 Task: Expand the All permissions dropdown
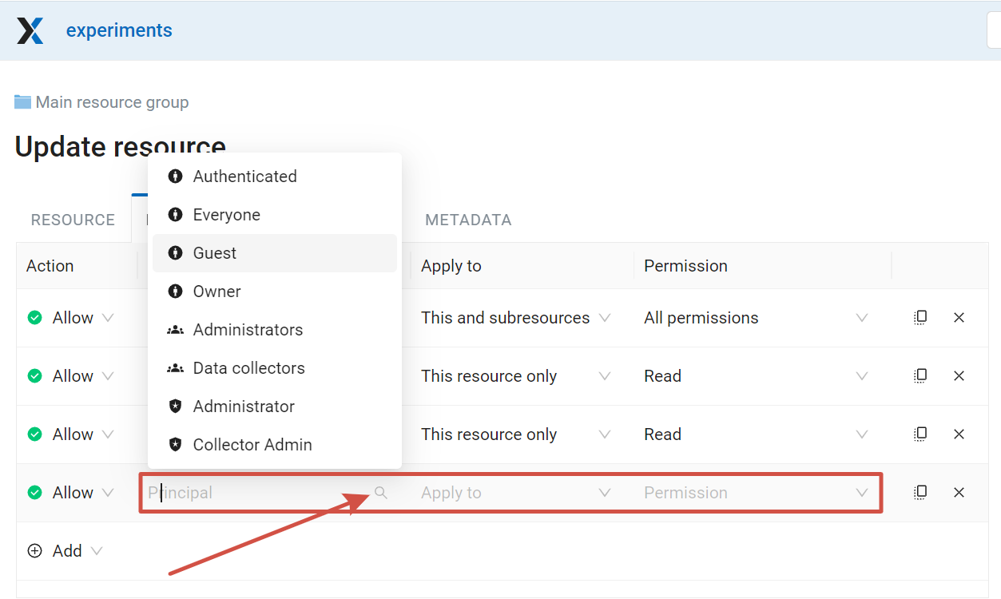pyautogui.click(x=756, y=318)
